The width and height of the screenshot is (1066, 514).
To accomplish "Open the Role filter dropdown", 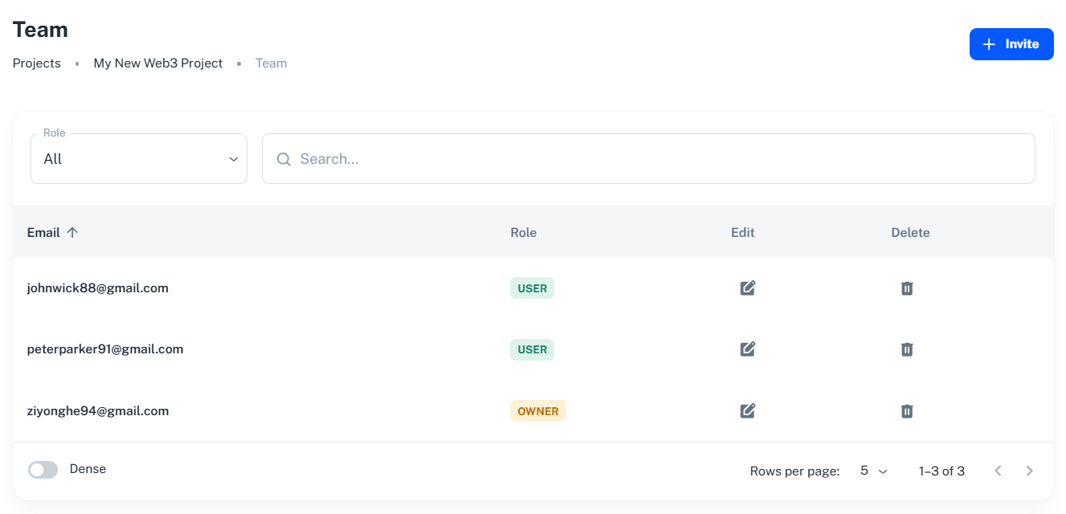I will click(139, 158).
